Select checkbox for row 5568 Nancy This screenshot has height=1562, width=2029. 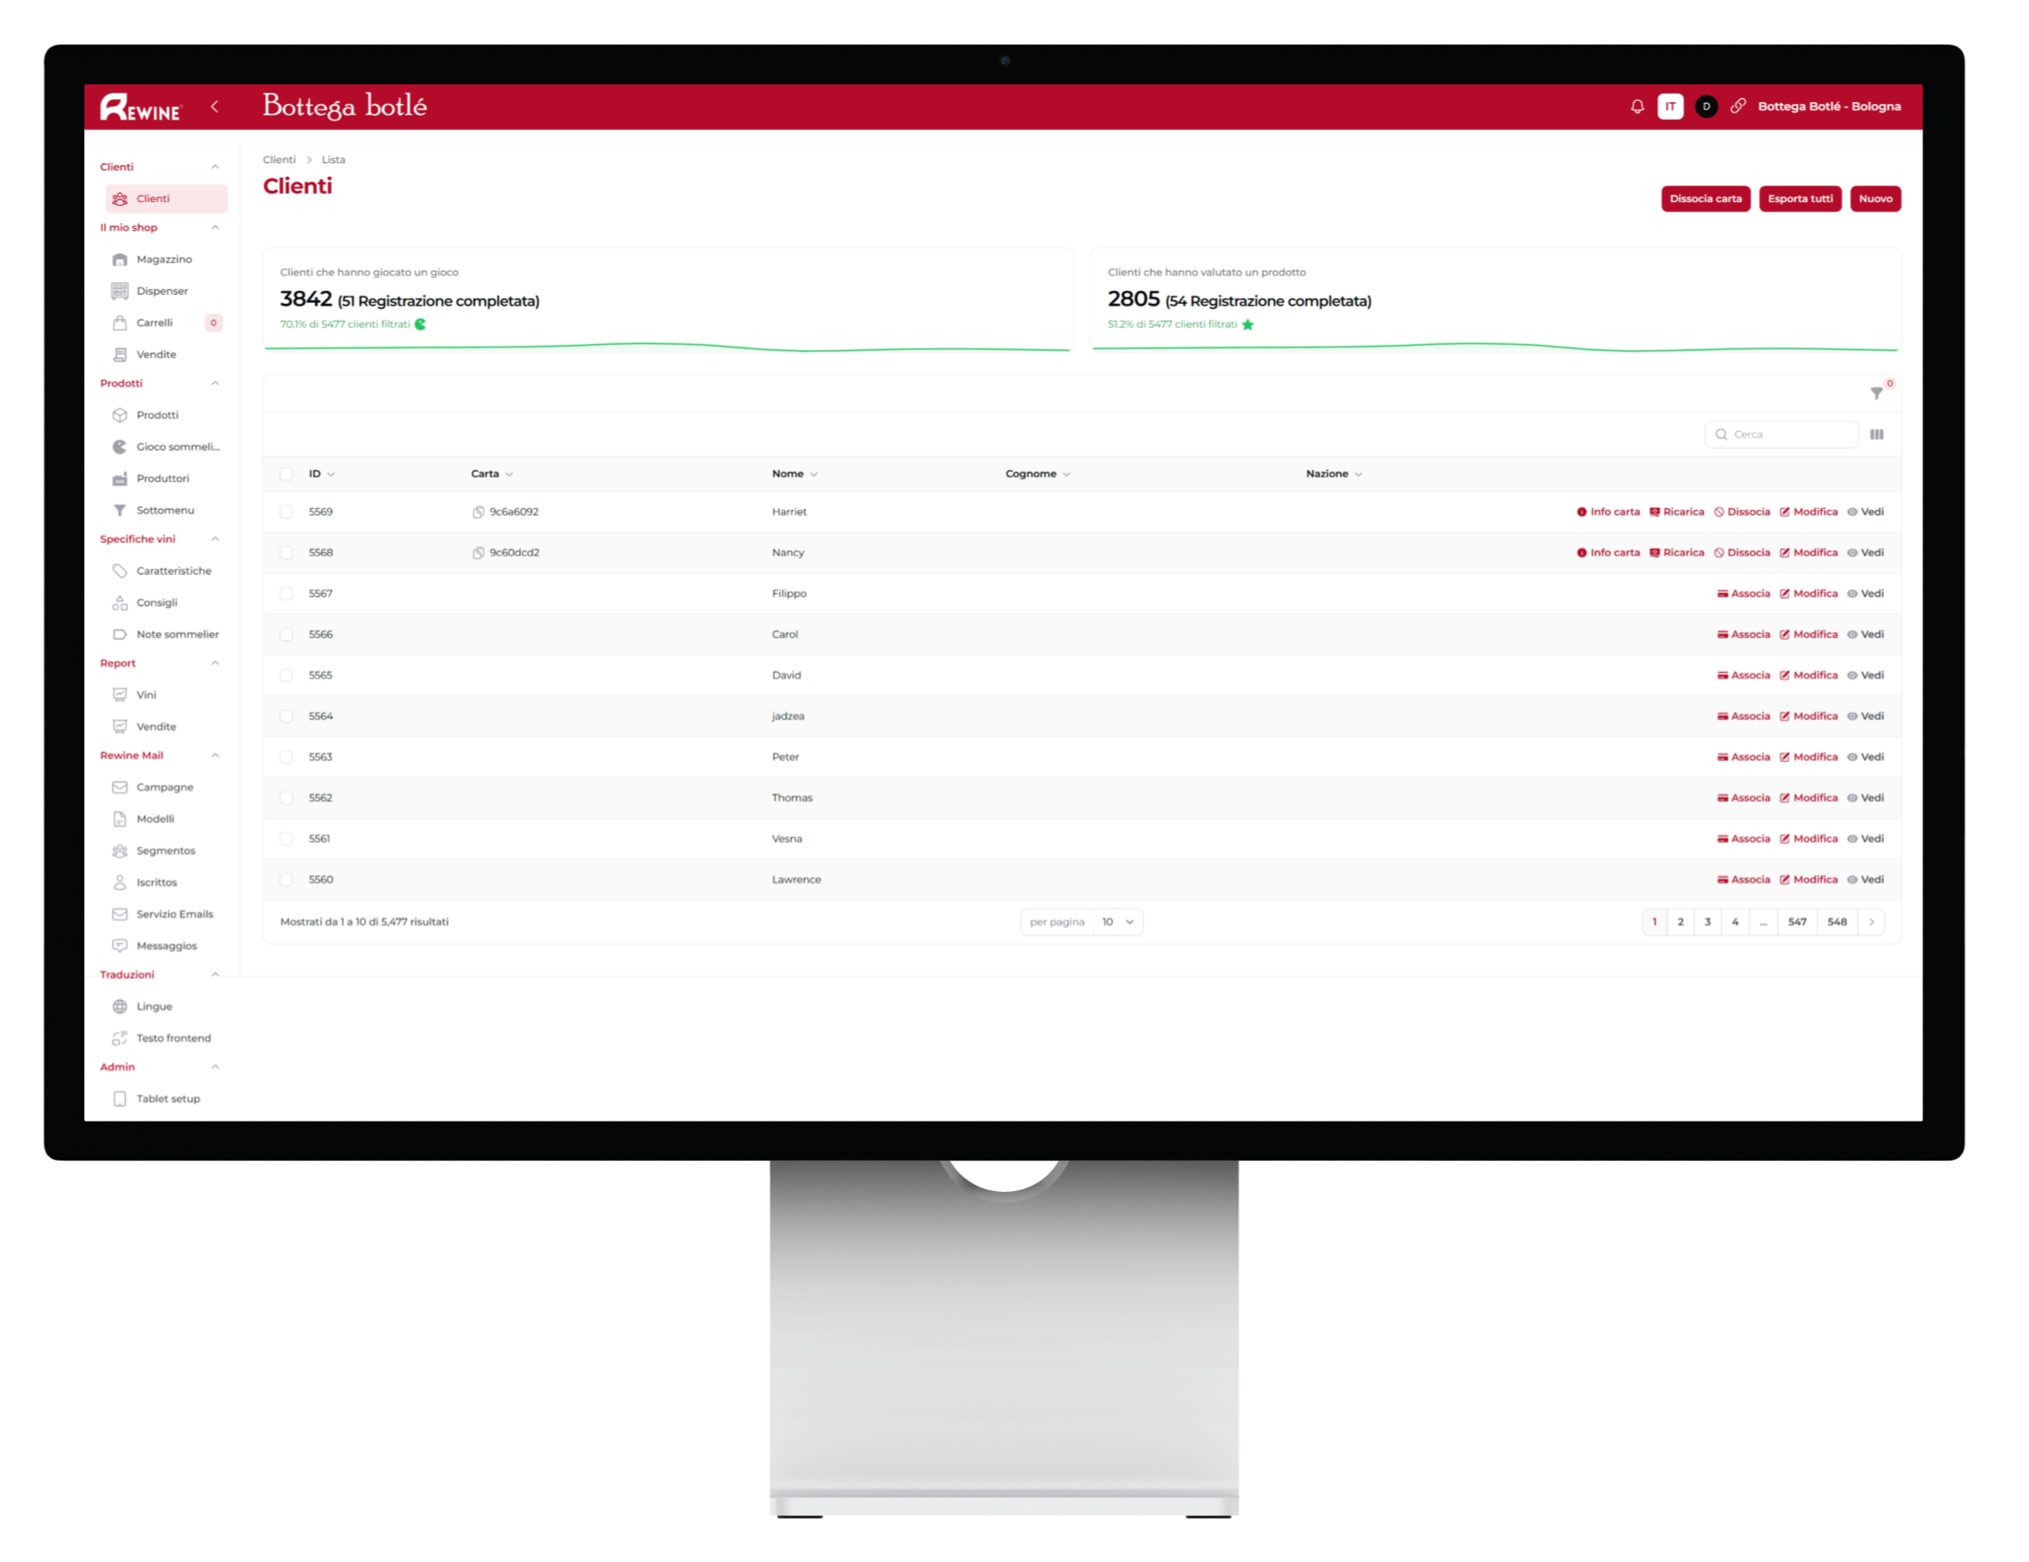click(287, 552)
